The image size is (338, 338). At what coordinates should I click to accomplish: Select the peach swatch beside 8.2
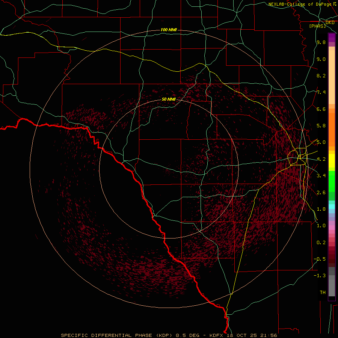(x=332, y=77)
